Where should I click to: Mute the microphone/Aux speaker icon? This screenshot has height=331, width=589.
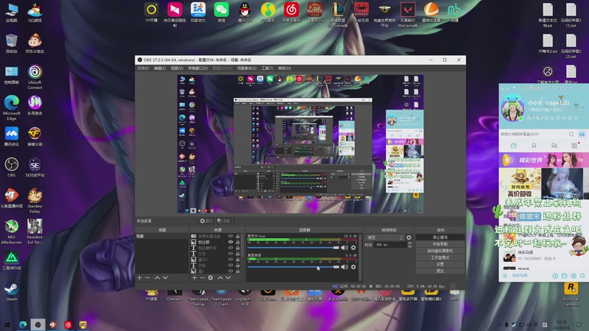click(345, 248)
